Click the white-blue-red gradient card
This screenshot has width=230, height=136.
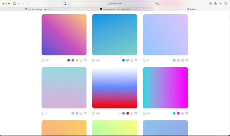(x=115, y=88)
